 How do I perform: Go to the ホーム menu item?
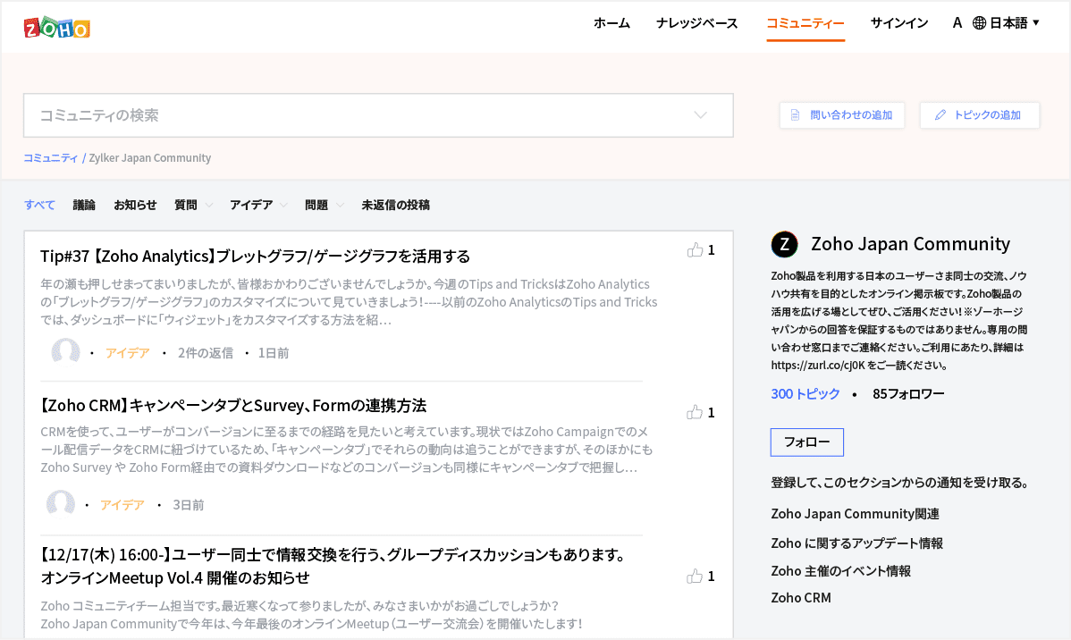(611, 23)
